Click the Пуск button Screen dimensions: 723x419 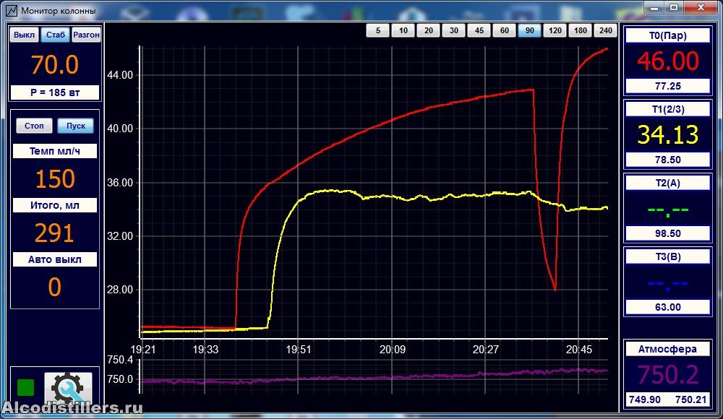[x=76, y=126]
